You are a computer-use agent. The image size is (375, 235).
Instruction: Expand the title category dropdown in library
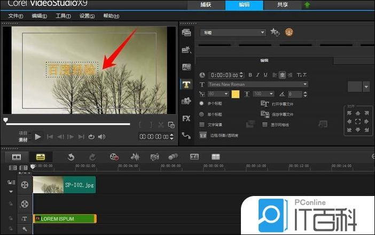coord(262,33)
